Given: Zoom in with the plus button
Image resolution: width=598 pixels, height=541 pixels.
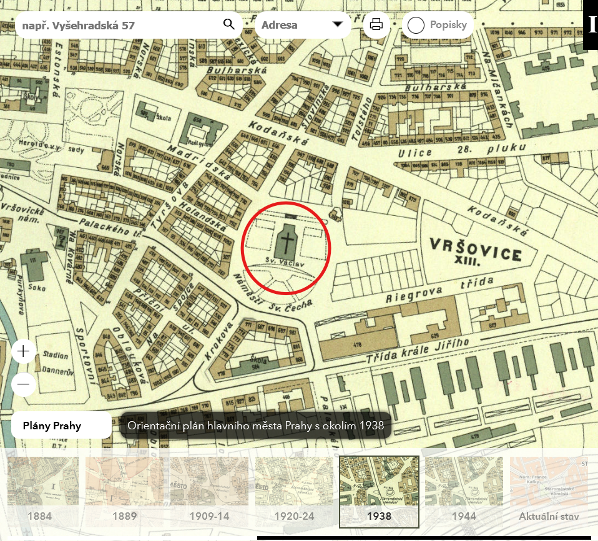Looking at the screenshot, I should point(24,351).
